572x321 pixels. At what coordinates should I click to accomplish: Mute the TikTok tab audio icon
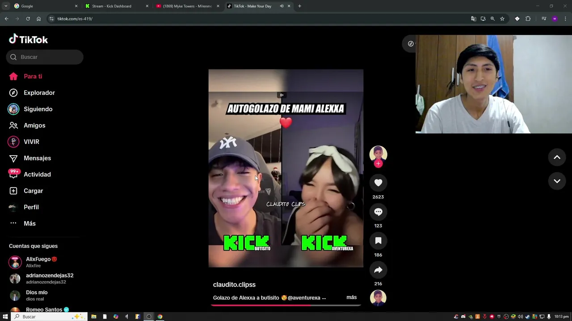pos(282,6)
